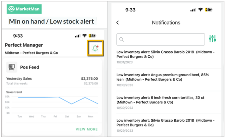Open the Angus premium ground beef alert

[x=169, y=80]
